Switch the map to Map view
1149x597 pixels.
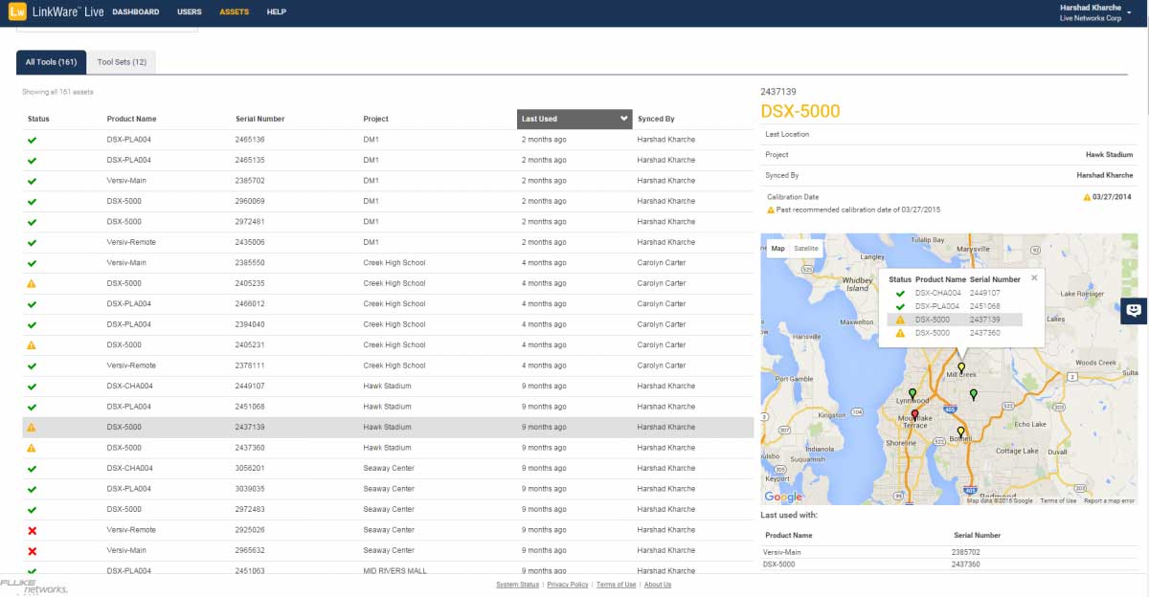coord(777,249)
